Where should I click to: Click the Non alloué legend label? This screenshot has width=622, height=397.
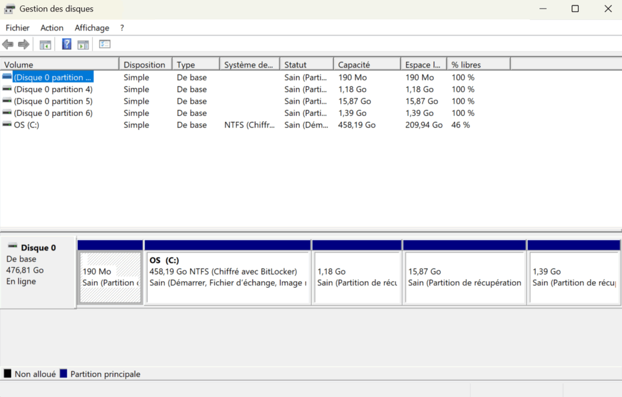point(35,374)
